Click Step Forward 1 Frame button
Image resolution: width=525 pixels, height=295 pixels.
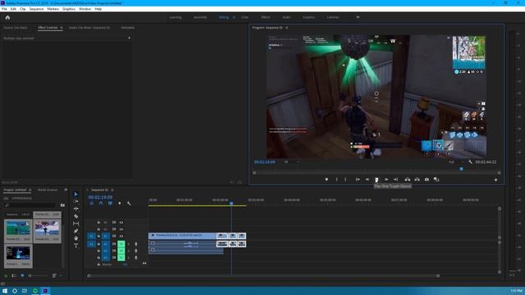click(386, 179)
